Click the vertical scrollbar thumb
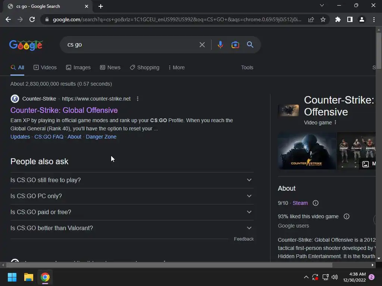Image resolution: width=382 pixels, height=286 pixels. (379, 50)
